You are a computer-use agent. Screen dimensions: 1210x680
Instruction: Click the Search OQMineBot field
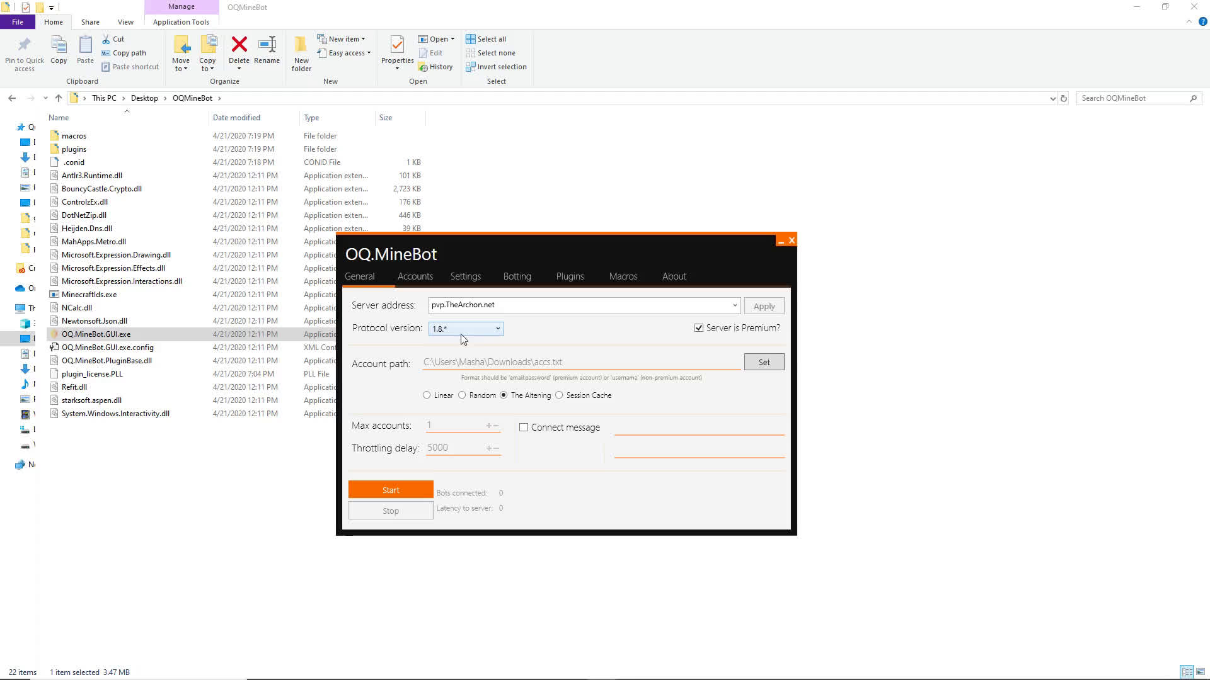1132,98
